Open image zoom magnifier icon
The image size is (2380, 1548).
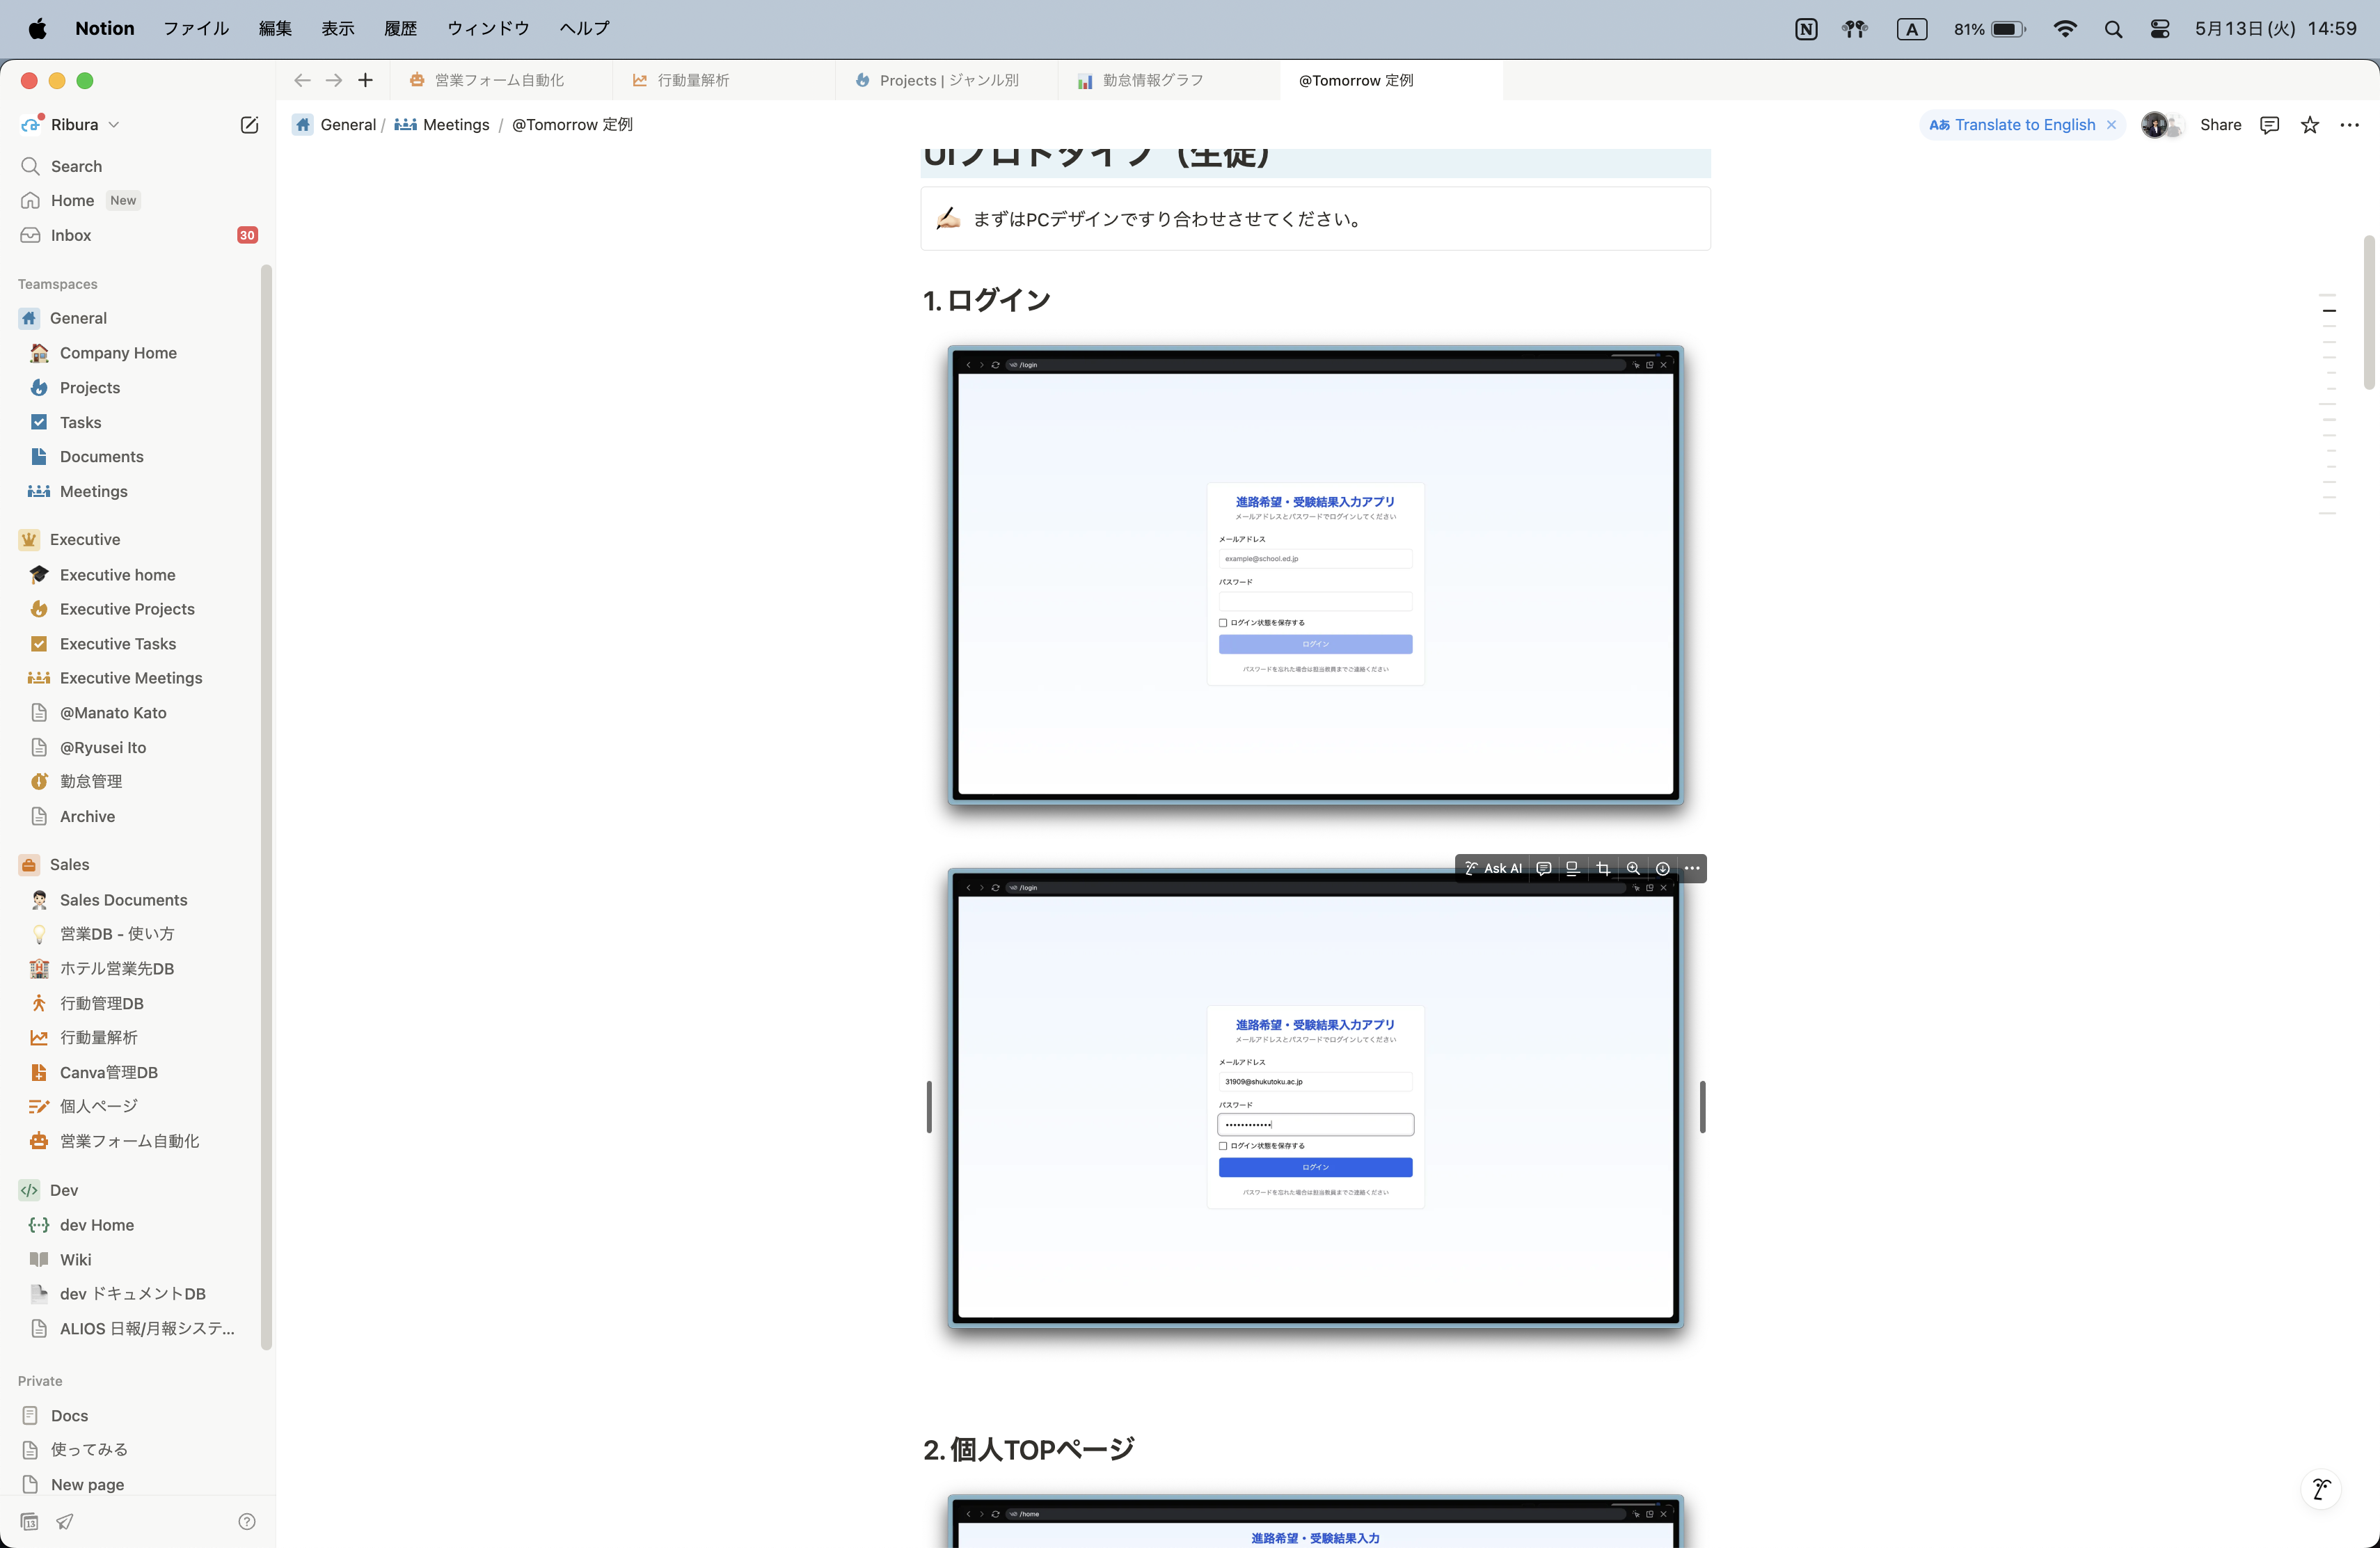(x=1633, y=868)
